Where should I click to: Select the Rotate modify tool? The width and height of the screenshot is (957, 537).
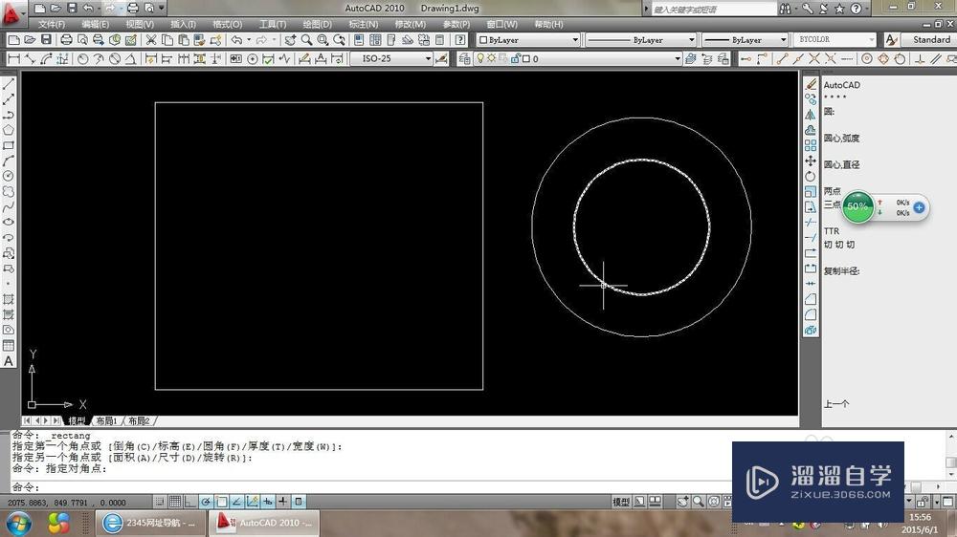(x=811, y=176)
